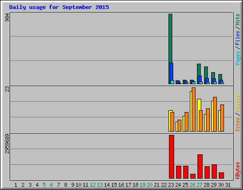This screenshot has width=243, height=190.
Task: Click the orange sites bar for day 26
Action: tap(194, 109)
